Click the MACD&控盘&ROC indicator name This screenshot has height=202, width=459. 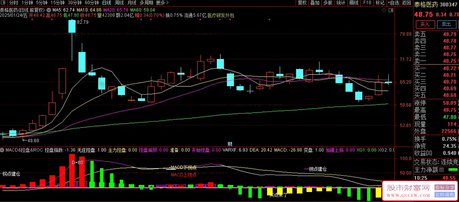pyautogui.click(x=24, y=150)
